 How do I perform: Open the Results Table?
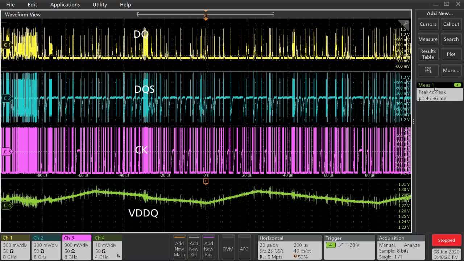tap(428, 54)
